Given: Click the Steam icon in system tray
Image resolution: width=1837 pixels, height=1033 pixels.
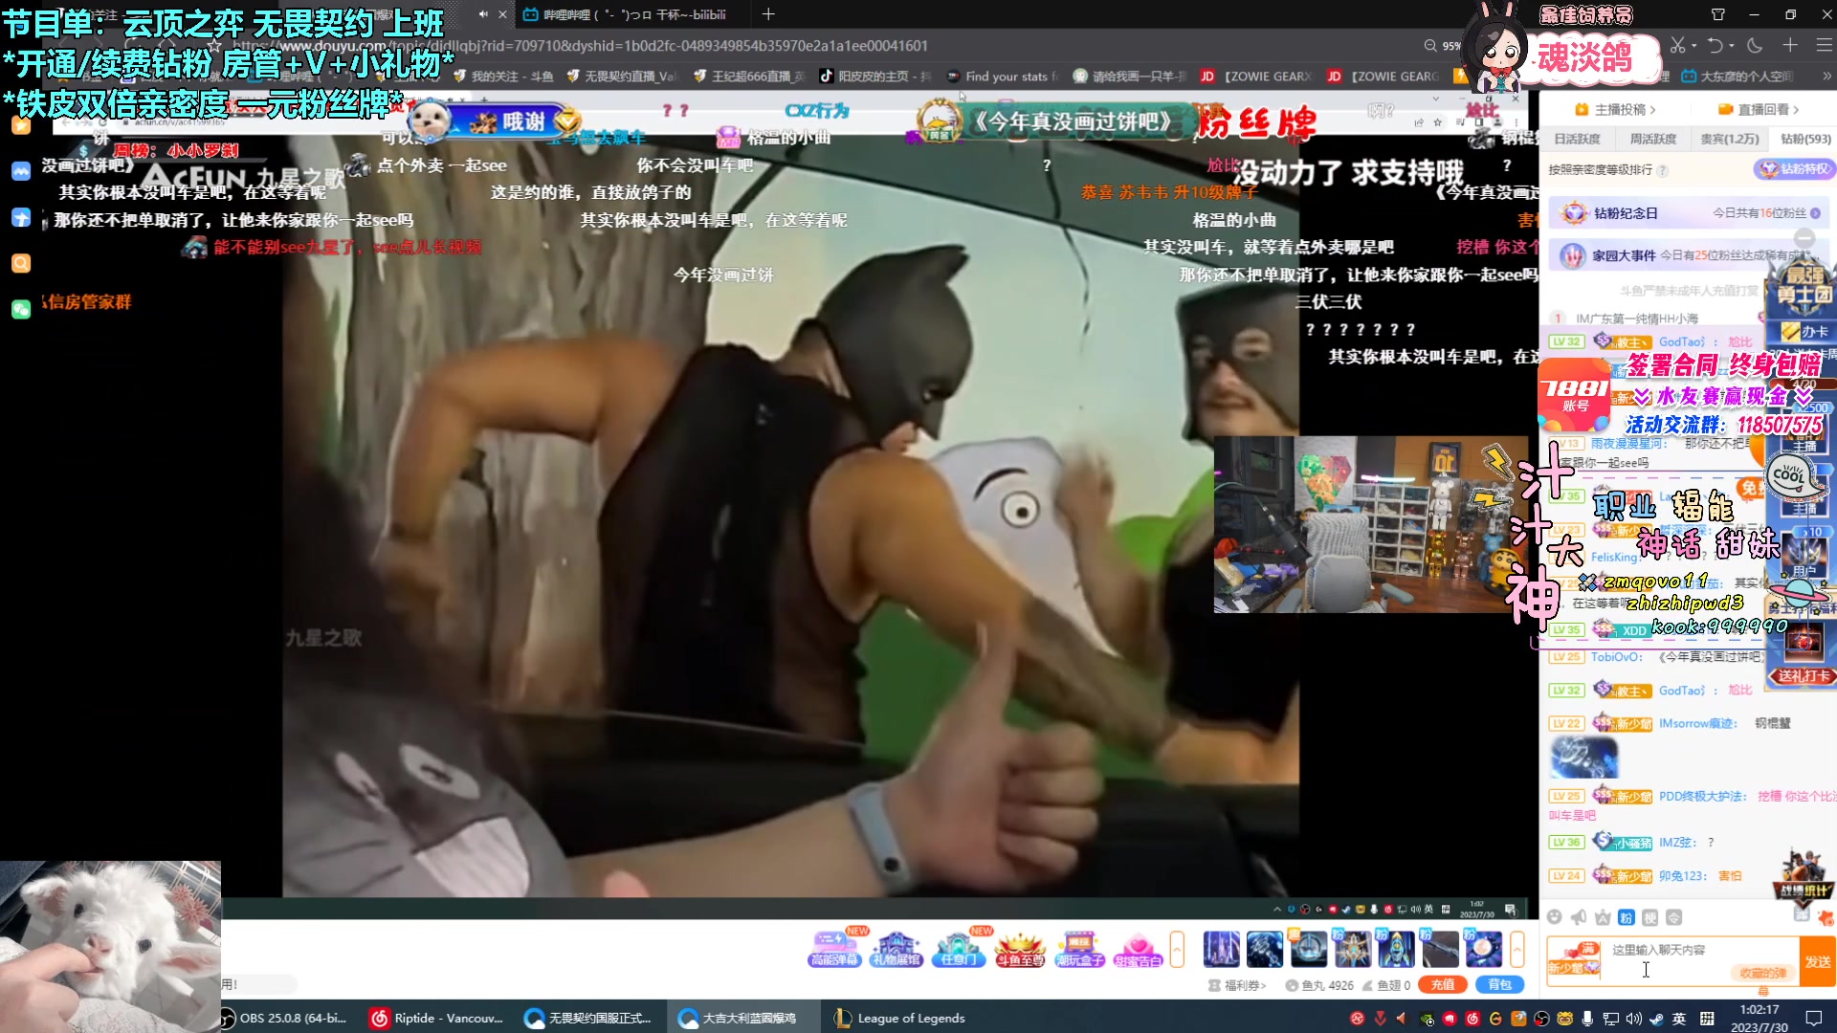Looking at the screenshot, I should click(x=1657, y=1019).
